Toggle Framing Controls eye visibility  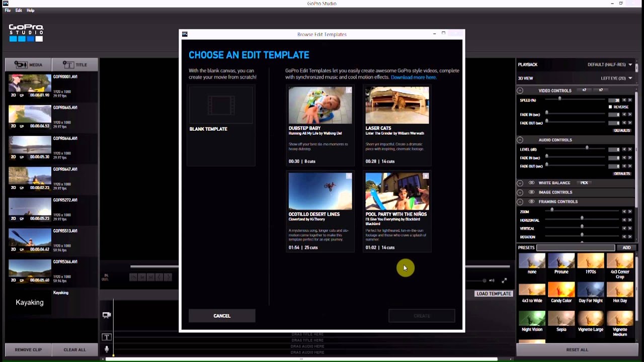tap(531, 202)
